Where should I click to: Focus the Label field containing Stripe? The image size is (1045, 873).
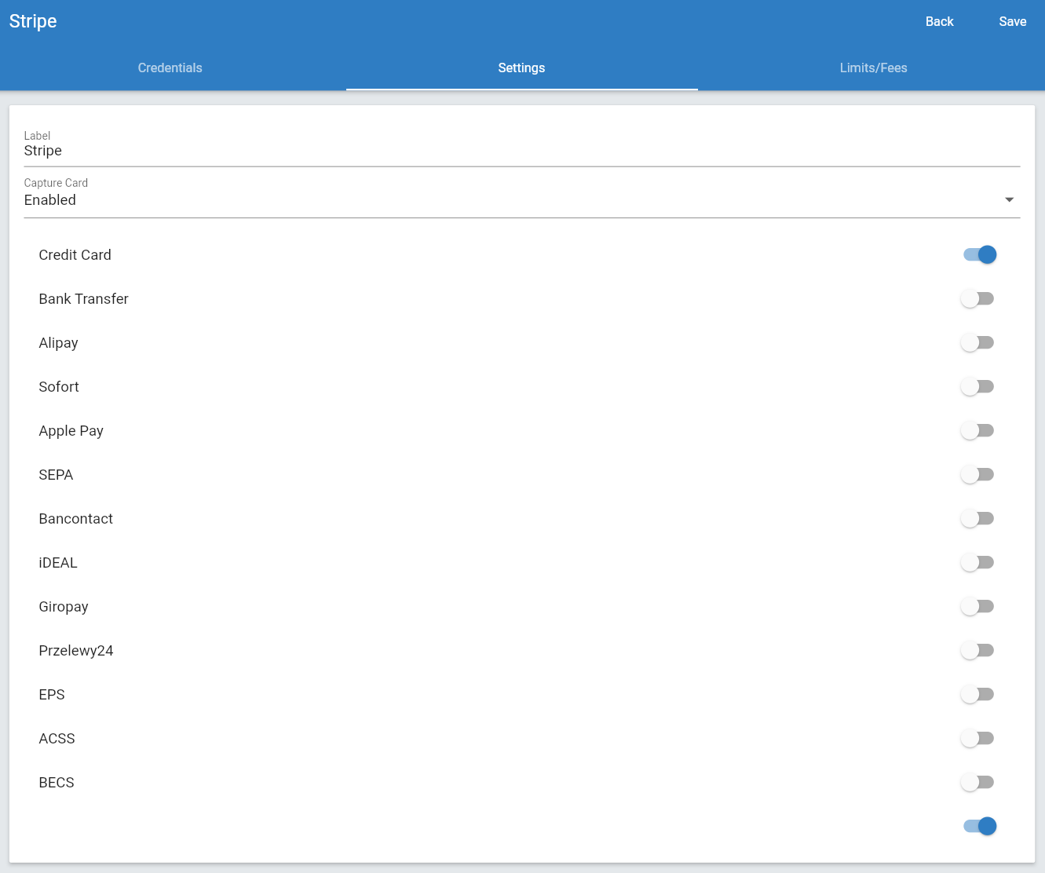click(522, 151)
